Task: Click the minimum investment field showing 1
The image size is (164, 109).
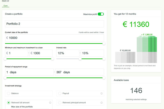Action: [x=16, y=53]
